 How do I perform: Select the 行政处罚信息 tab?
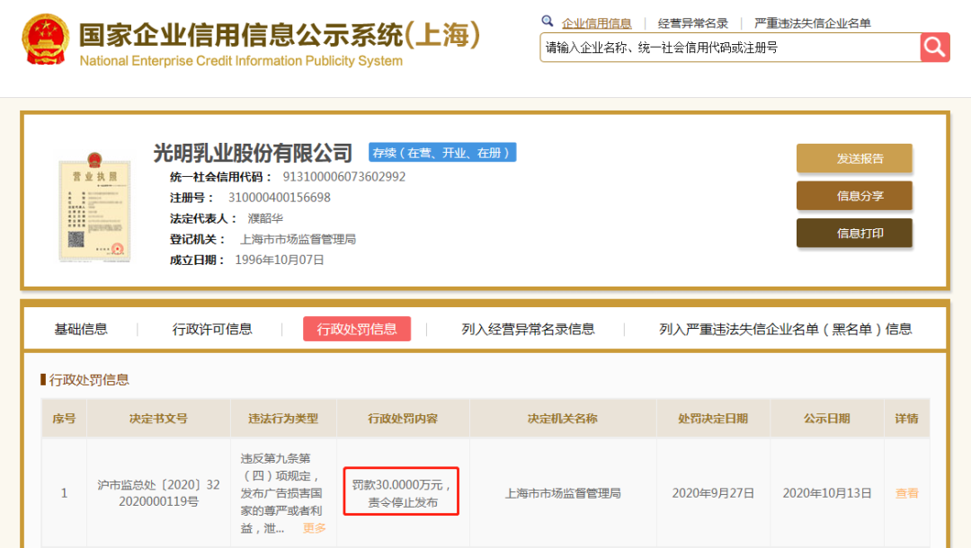point(357,329)
